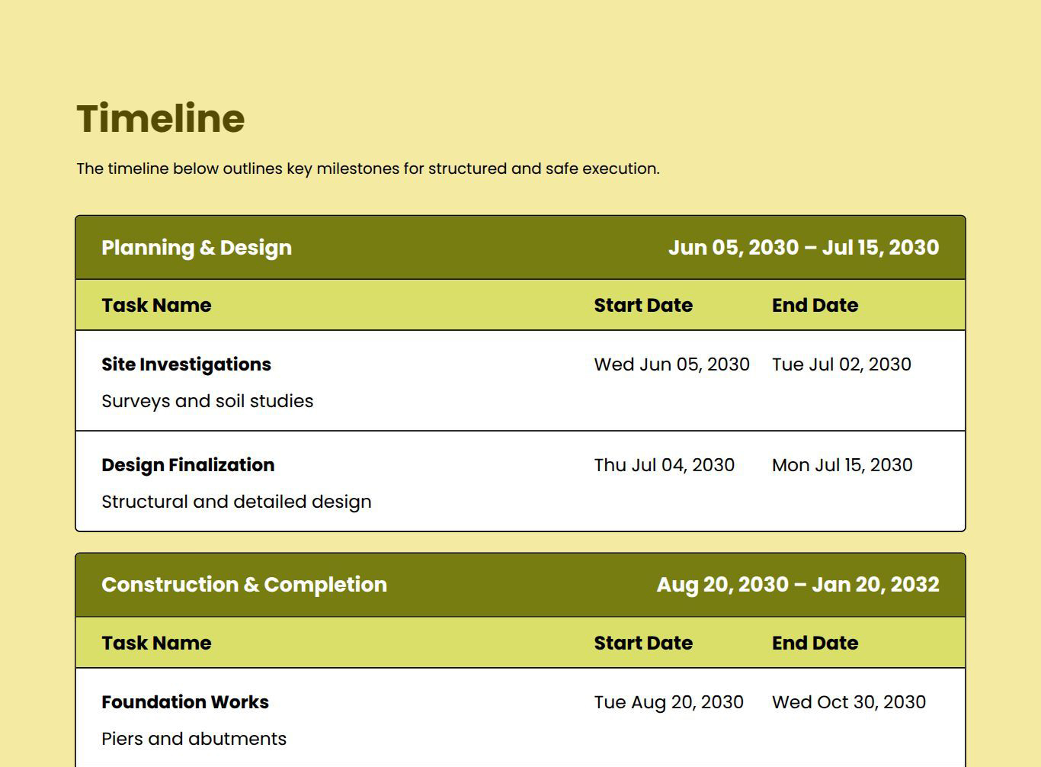1041x767 pixels.
Task: Click End Date header in Planning & Design table
Action: (815, 305)
